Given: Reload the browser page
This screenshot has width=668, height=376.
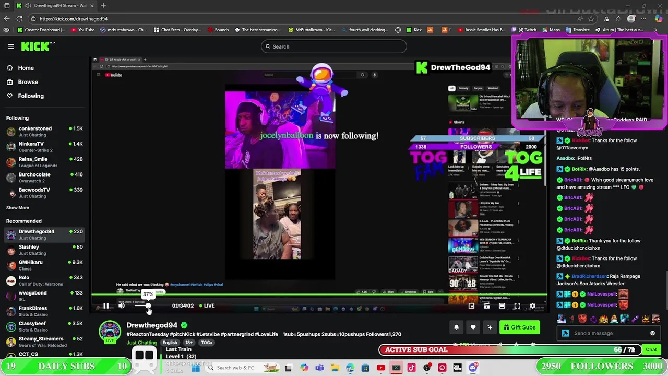Looking at the screenshot, I should pyautogui.click(x=19, y=19).
